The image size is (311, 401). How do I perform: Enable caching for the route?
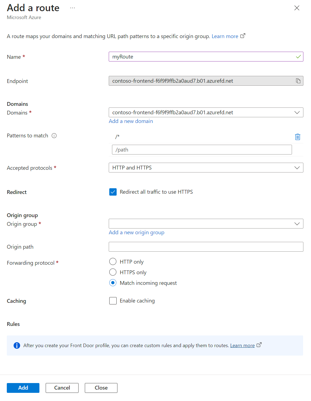tap(113, 301)
